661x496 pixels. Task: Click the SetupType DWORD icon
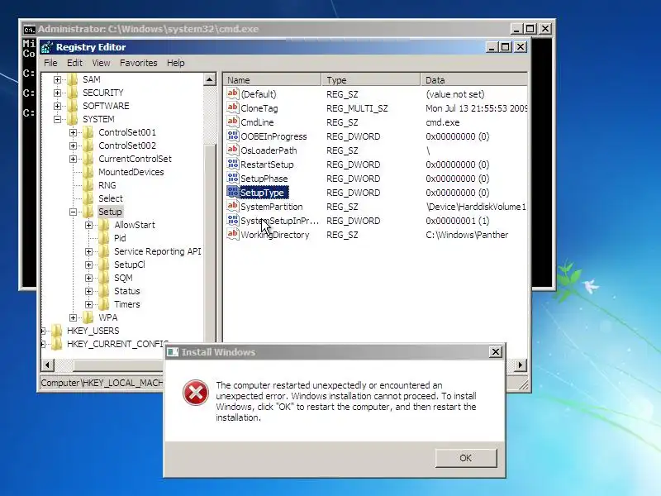pos(233,193)
